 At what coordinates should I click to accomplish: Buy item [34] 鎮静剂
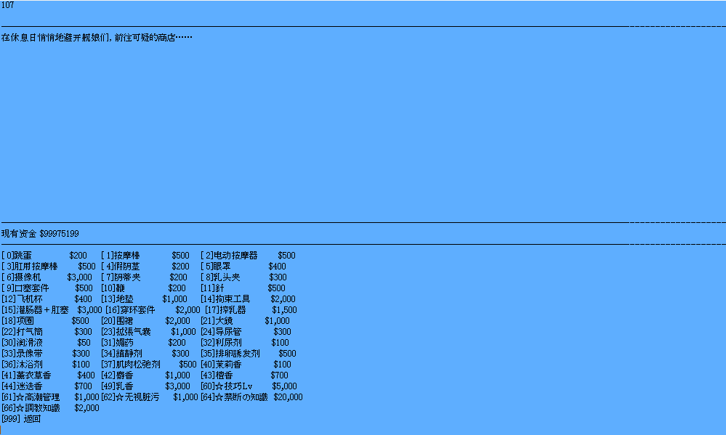[145, 354]
